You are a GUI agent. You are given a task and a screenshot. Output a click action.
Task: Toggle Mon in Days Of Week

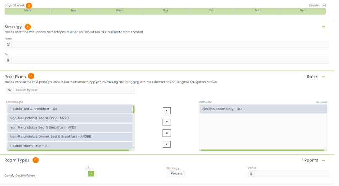pos(28,10)
